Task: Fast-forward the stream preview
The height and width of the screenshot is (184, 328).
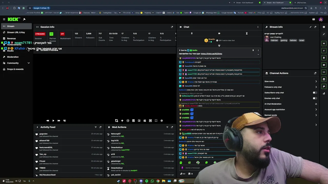Action: (59, 121)
